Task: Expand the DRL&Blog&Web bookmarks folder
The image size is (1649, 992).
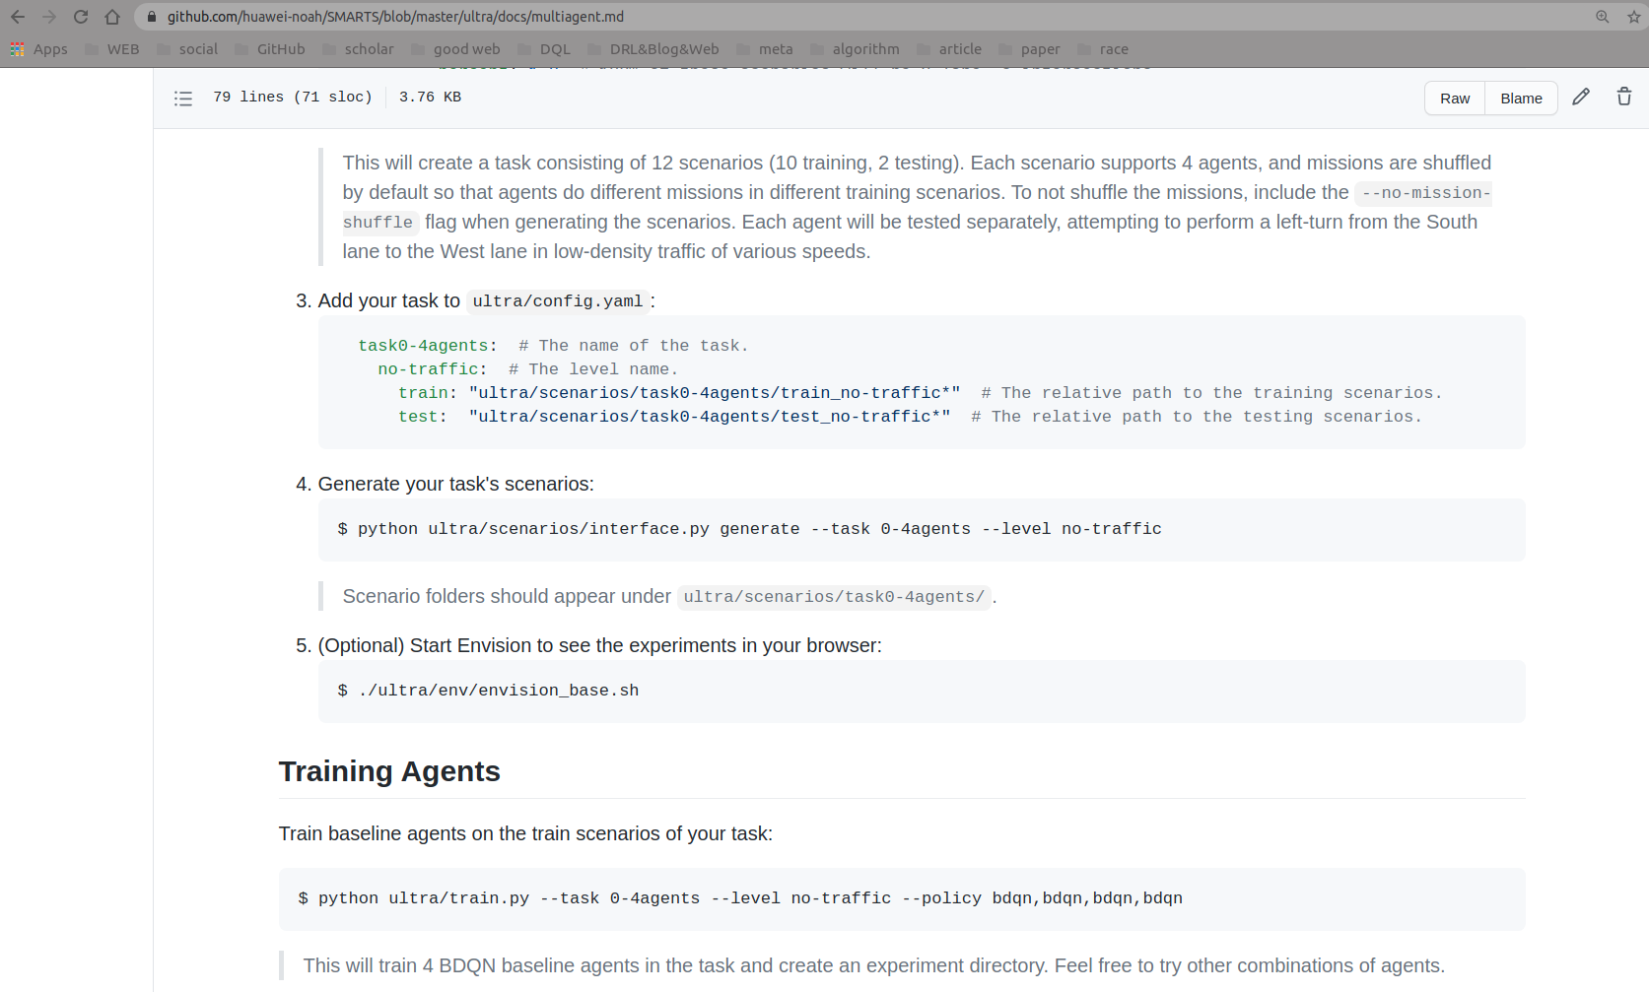Action: click(663, 48)
